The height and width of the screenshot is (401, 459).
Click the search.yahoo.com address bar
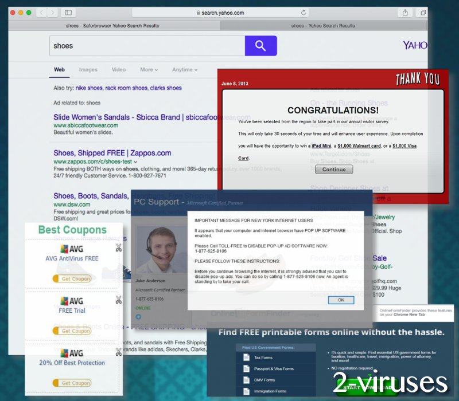point(223,11)
